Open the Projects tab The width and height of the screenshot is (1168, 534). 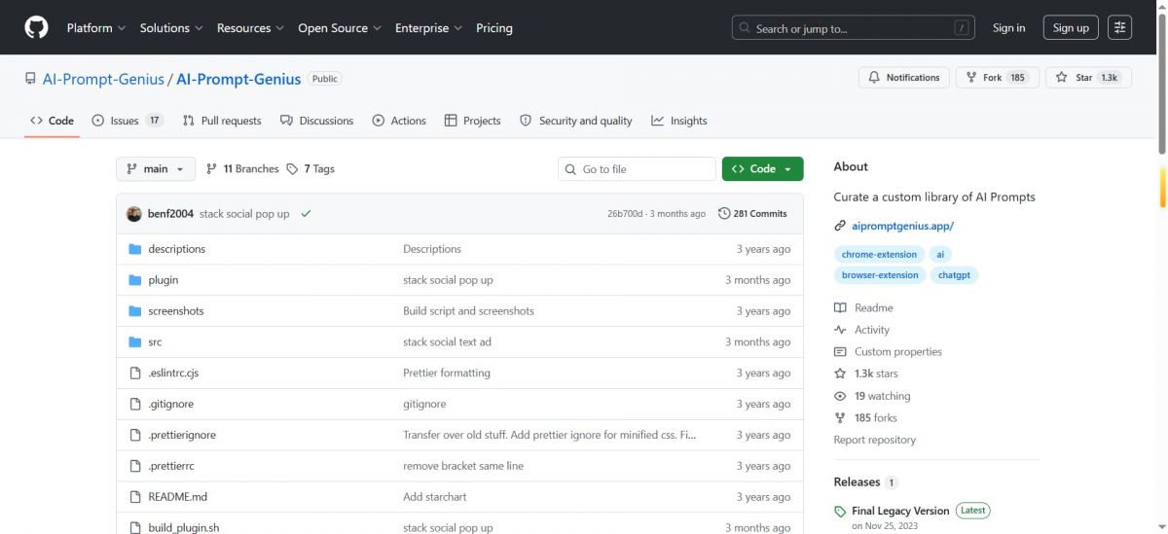(x=472, y=121)
